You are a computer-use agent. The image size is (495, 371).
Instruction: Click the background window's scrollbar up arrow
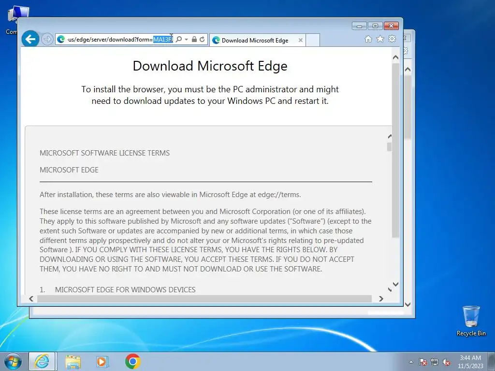408,70
